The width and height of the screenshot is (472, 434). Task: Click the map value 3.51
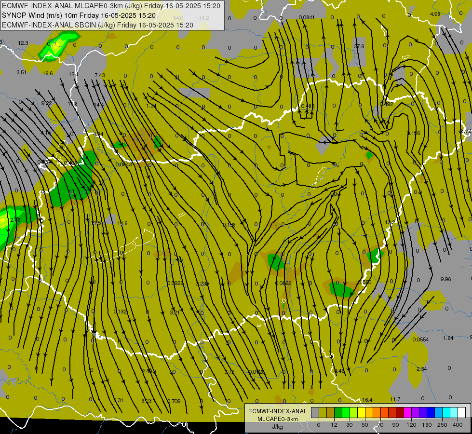(x=21, y=72)
